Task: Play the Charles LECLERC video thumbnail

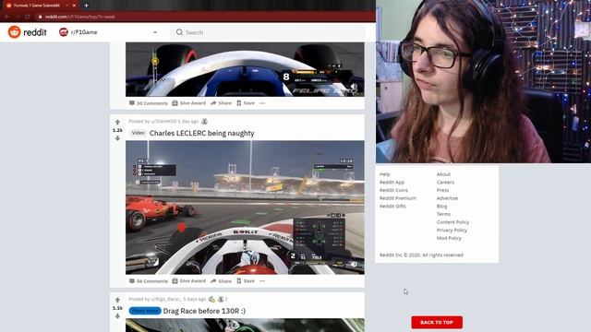Action: (245, 207)
